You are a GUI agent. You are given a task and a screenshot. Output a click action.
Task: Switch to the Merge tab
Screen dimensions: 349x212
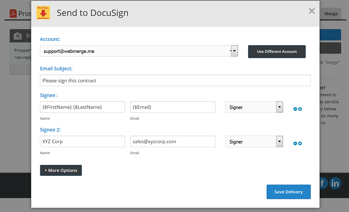pos(331,14)
